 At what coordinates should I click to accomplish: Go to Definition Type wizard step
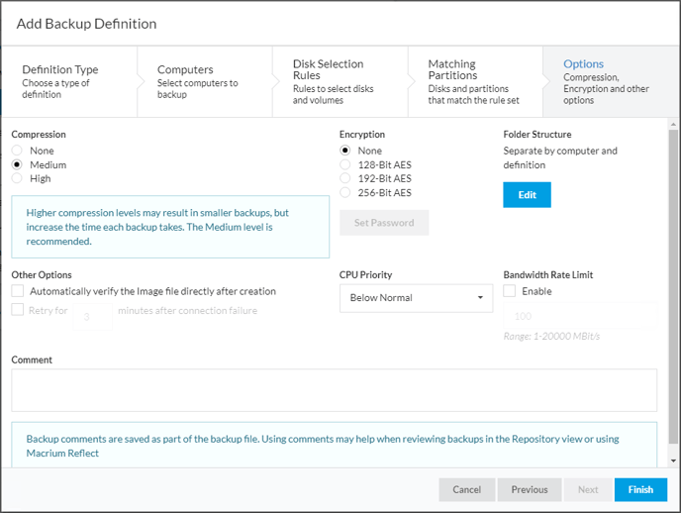[67, 81]
